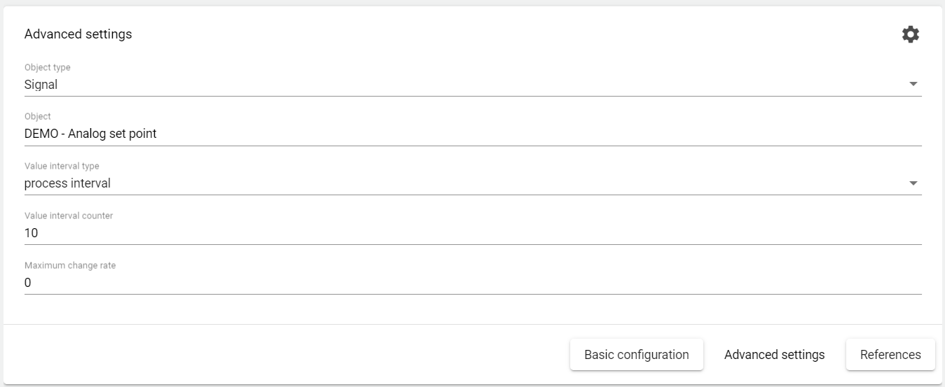
Task: Focus the Value interval counter field with 10
Action: click(x=32, y=233)
